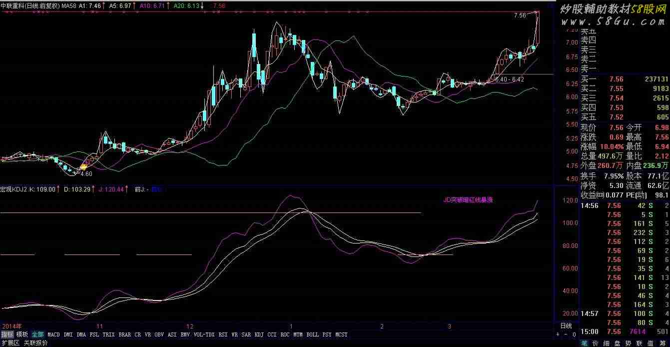
Task: Select the 笔 tick tab
Action: (x=585, y=343)
